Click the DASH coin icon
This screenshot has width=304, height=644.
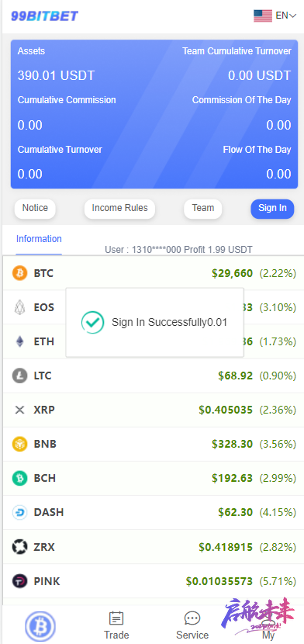point(19,513)
